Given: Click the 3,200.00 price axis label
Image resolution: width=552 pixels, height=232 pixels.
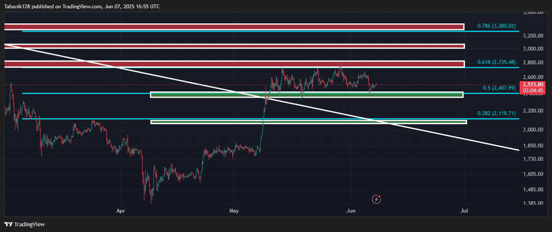Looking at the screenshot, I should click(533, 36).
